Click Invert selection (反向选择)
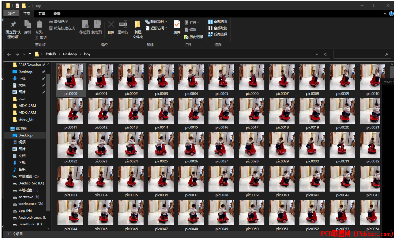Image resolution: width=395 pixels, height=239 pixels. coord(218,34)
